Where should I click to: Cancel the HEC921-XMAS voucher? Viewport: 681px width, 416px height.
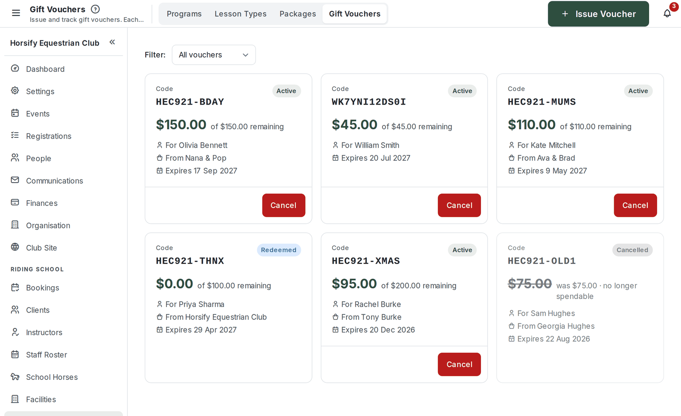point(459,365)
